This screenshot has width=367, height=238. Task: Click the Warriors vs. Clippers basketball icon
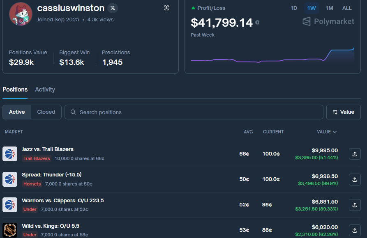(x=10, y=205)
